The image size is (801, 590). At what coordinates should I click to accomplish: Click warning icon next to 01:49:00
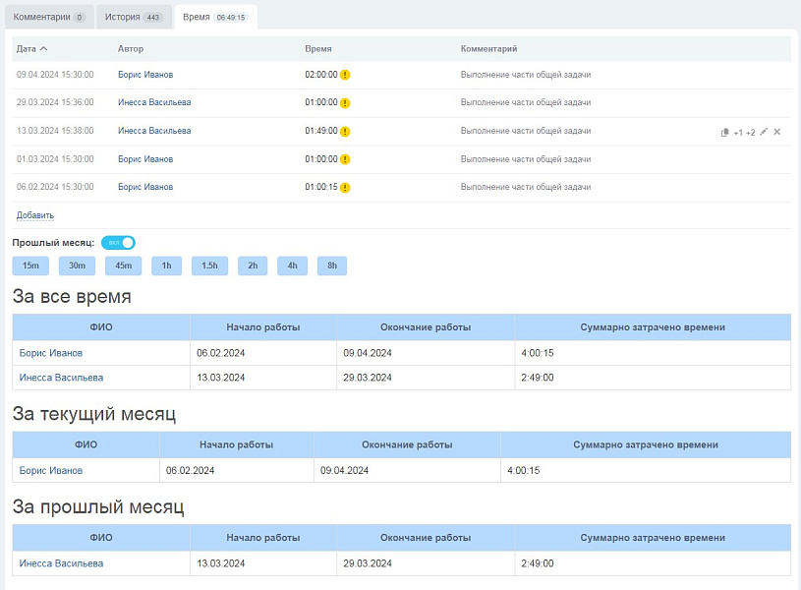(x=345, y=131)
